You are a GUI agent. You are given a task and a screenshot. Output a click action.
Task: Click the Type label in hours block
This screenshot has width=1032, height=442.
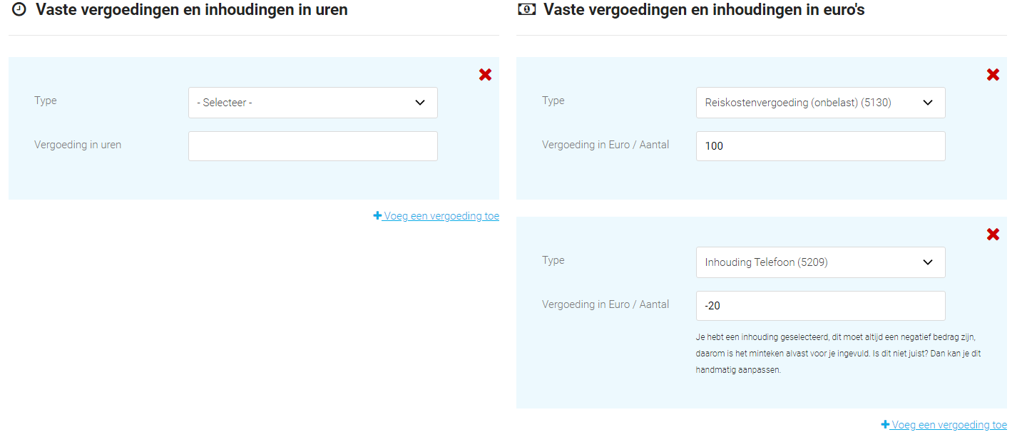(x=46, y=101)
